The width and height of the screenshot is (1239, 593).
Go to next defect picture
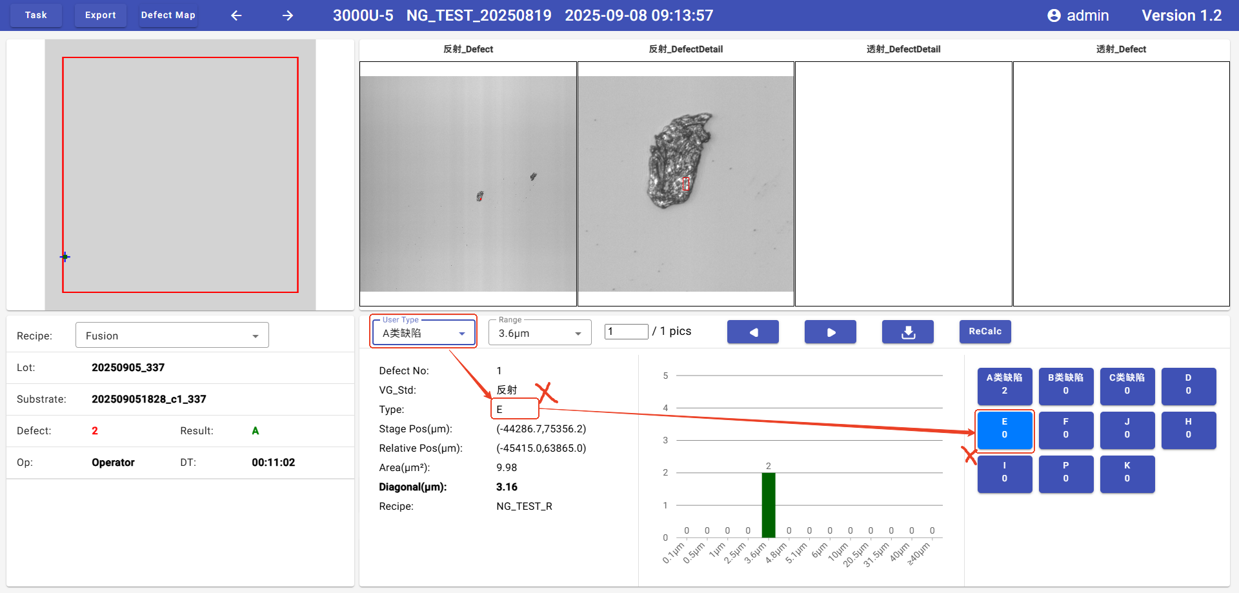830,332
